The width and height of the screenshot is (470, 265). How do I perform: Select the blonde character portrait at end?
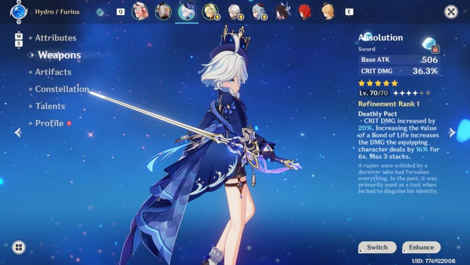click(x=327, y=12)
